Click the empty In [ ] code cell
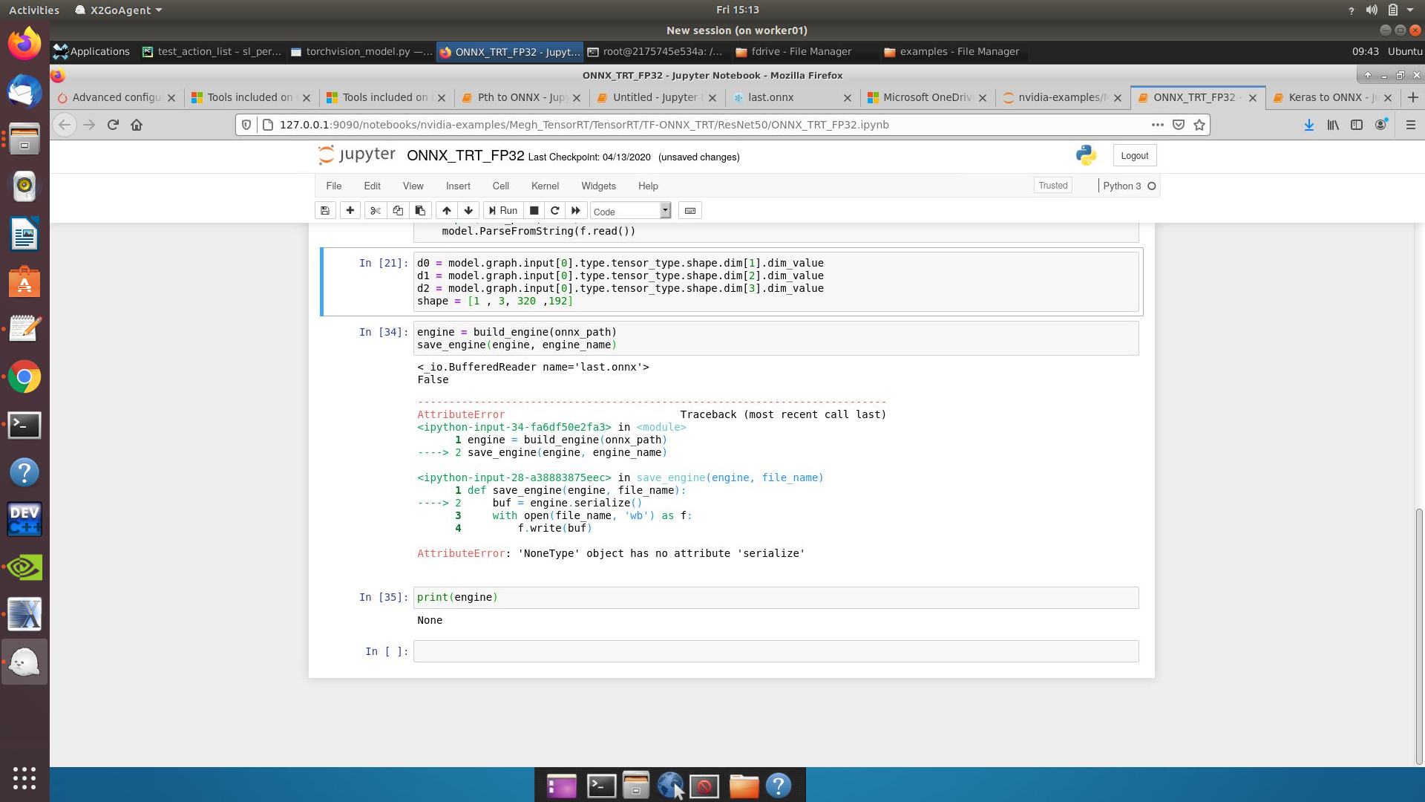This screenshot has height=802, width=1425. (x=742, y=651)
